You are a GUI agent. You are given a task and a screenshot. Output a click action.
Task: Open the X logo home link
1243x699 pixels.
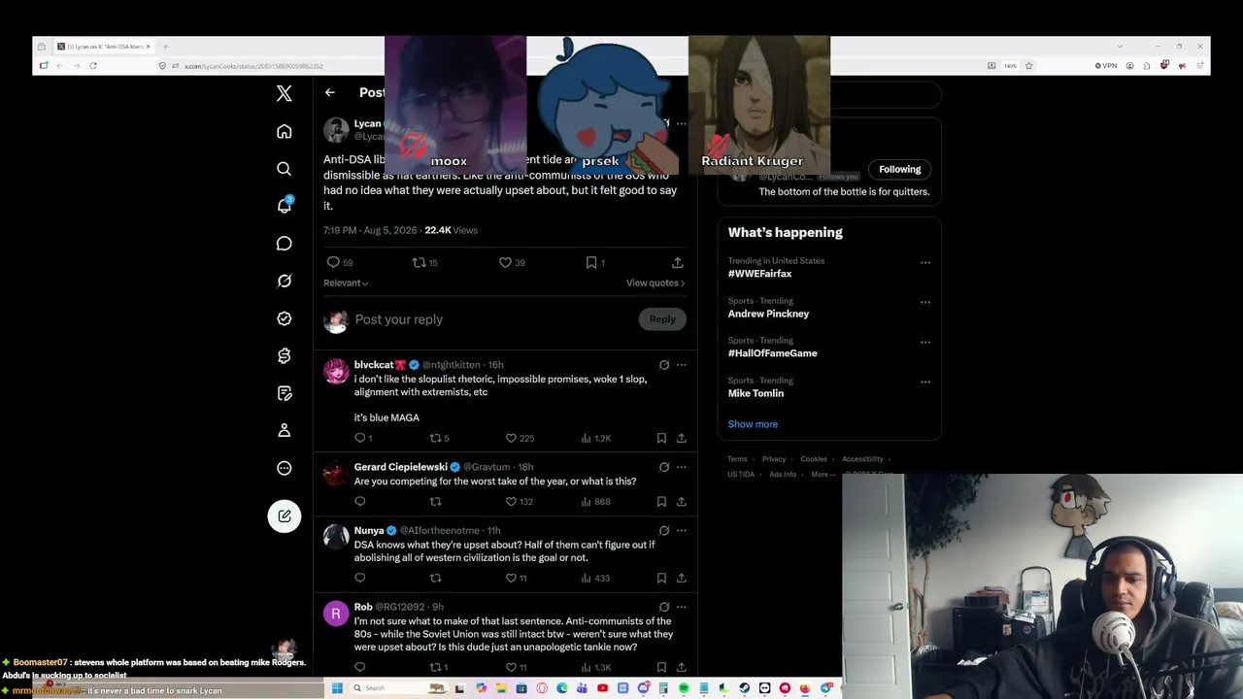(284, 93)
